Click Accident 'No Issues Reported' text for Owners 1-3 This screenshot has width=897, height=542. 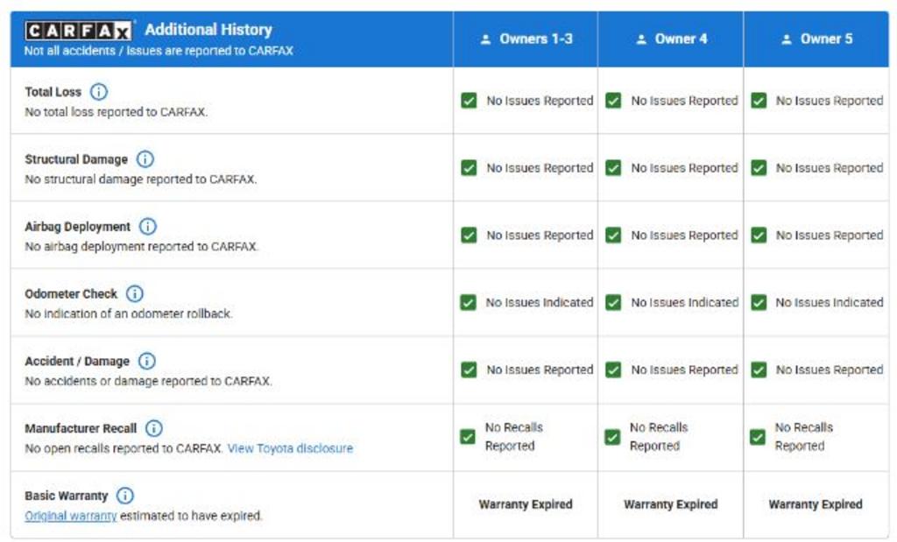click(540, 370)
